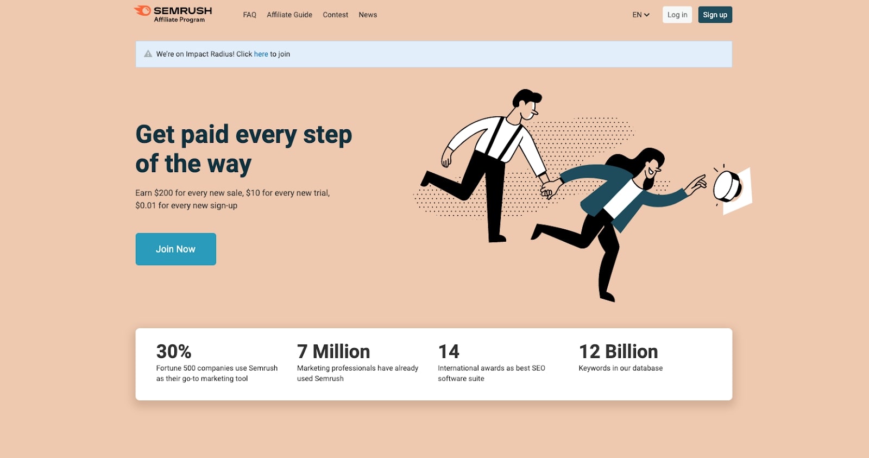Image resolution: width=869 pixels, height=458 pixels.
Task: Go to Affiliate Guide page
Action: (x=289, y=15)
